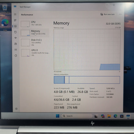The image size is (134, 134).
Task: Open the Services sidebar icon
Action: 16,55
